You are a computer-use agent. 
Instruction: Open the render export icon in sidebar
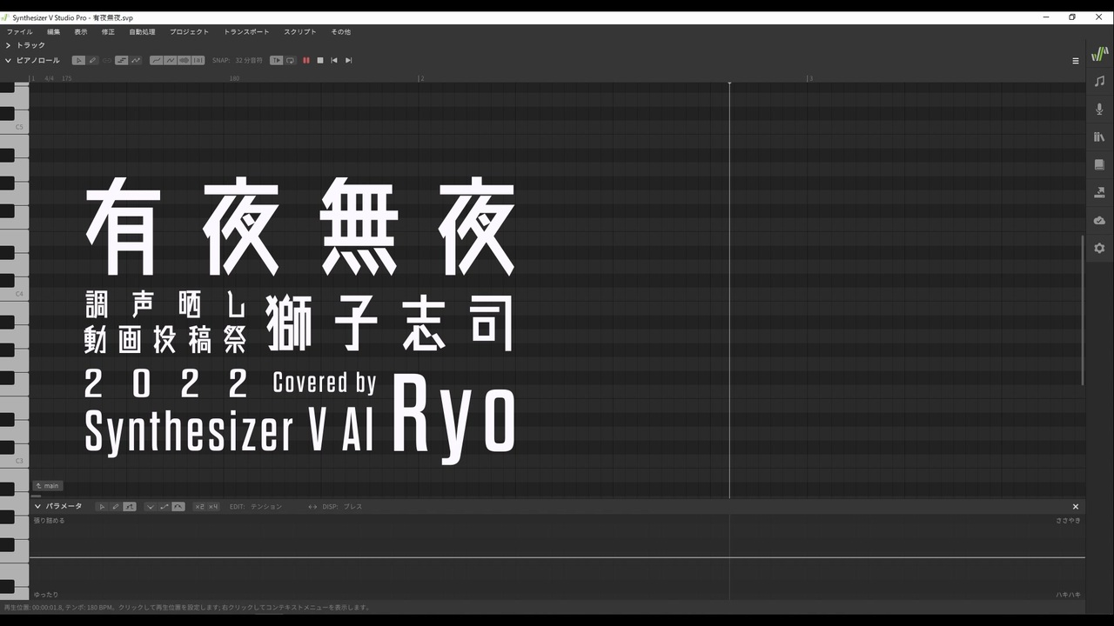click(1099, 192)
